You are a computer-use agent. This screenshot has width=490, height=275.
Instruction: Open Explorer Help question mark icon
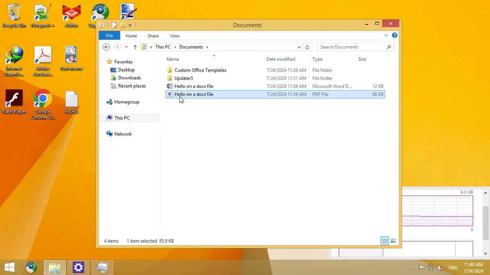pos(395,36)
